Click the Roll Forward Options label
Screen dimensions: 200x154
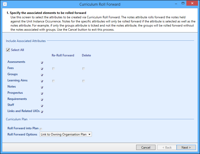click(x=22, y=134)
